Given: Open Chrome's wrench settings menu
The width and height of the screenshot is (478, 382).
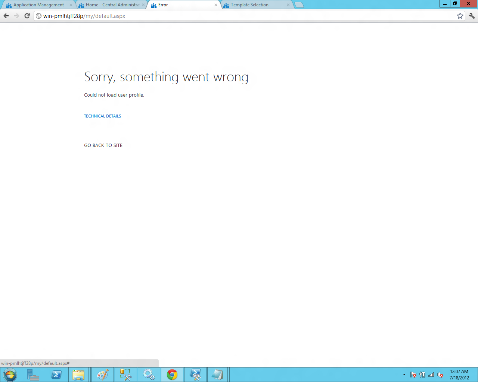Looking at the screenshot, I should coord(471,16).
